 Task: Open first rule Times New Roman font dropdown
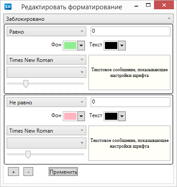(x=46, y=60)
